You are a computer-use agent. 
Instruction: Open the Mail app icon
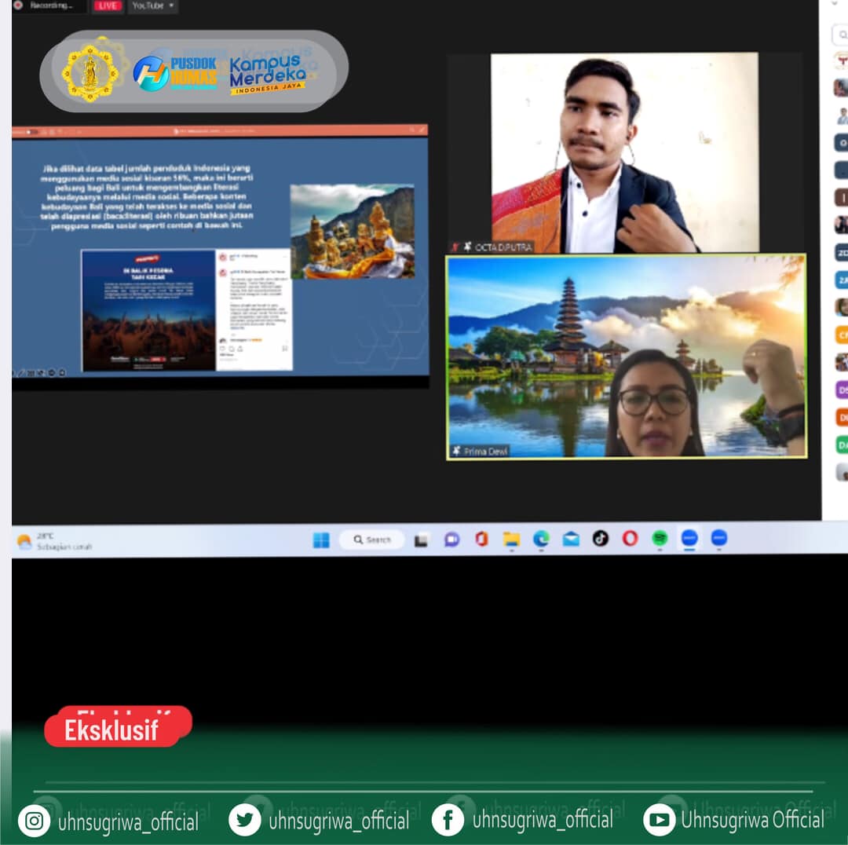coord(571,540)
